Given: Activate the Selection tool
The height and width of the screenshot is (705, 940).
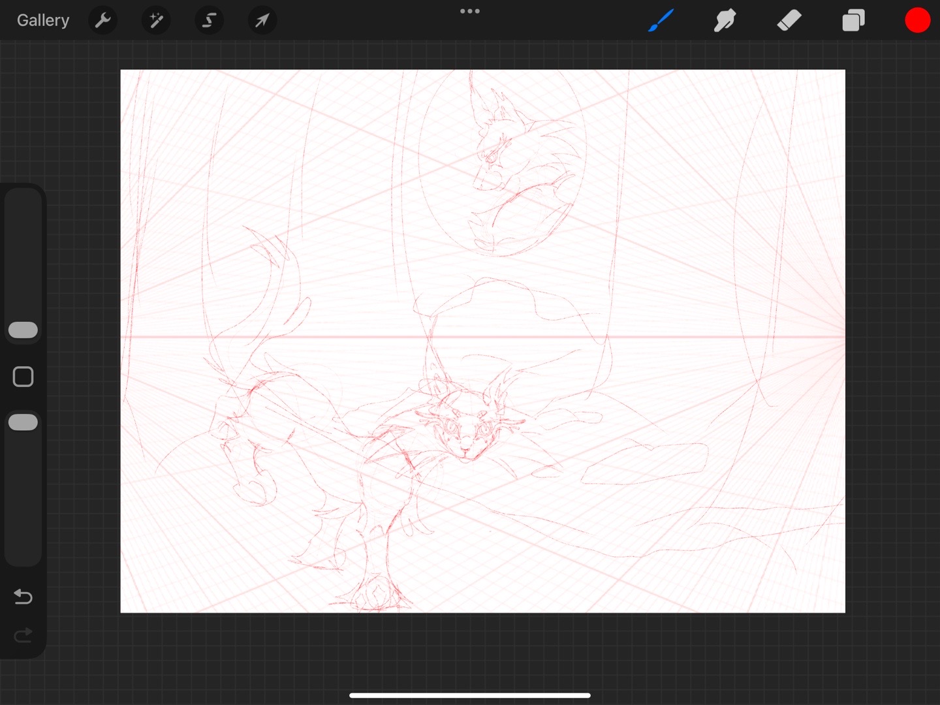Looking at the screenshot, I should 209,20.
